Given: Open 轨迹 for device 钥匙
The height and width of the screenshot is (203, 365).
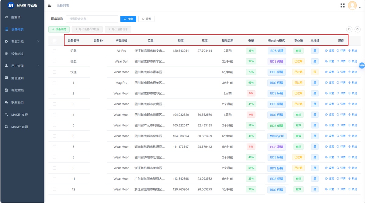Looking at the screenshot, I should (353, 51).
